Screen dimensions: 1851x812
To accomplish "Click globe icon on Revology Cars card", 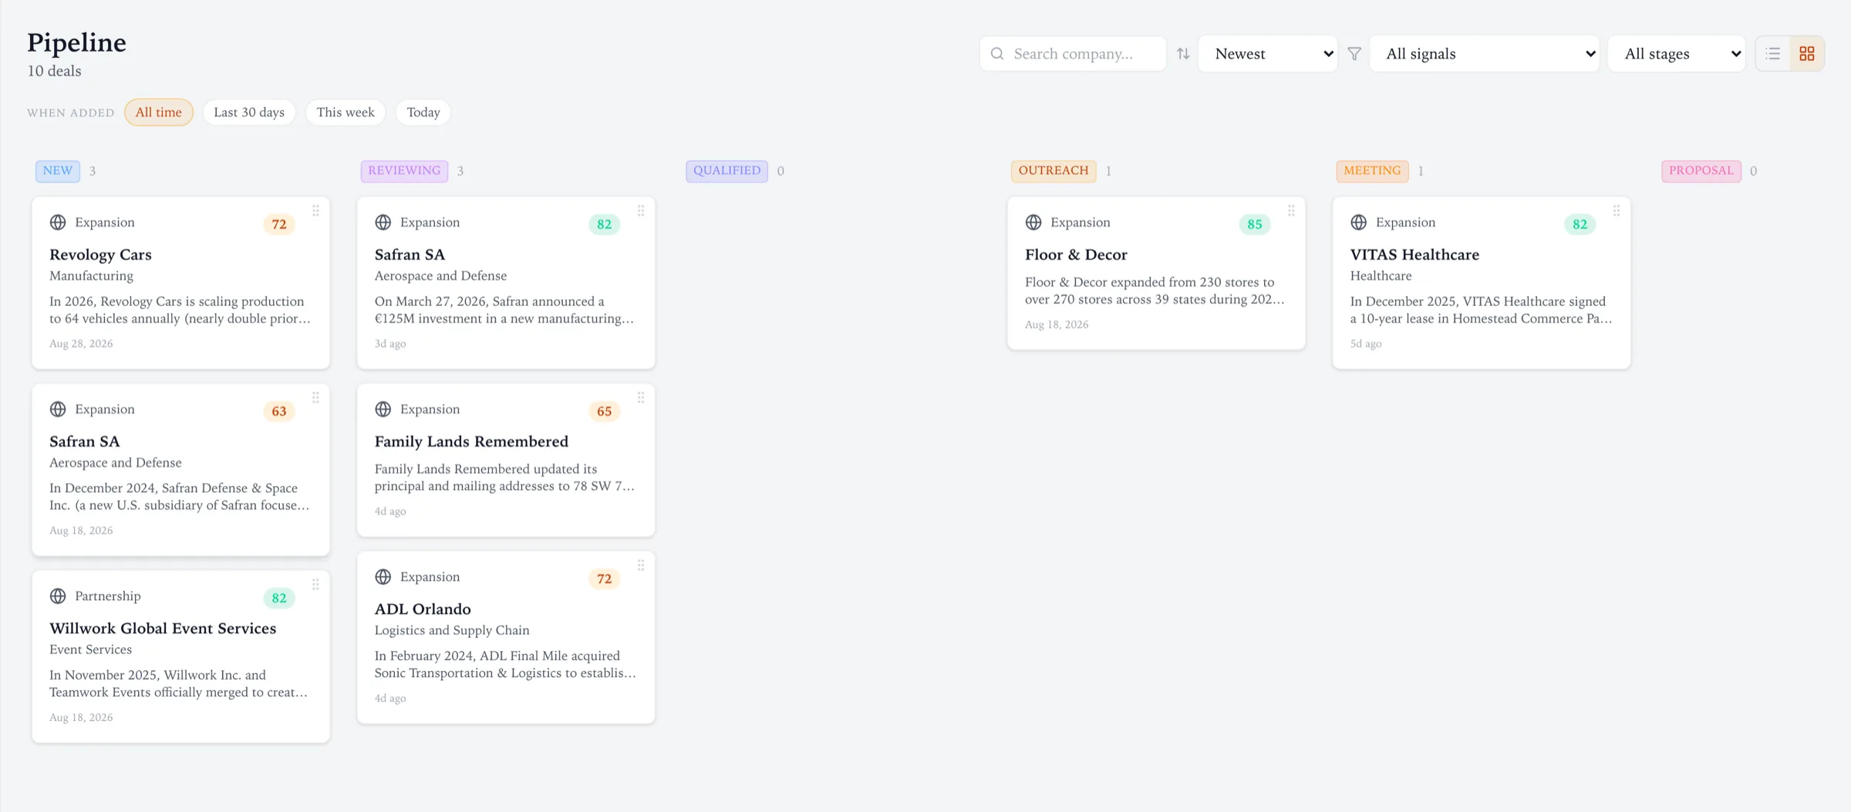I will click(58, 223).
